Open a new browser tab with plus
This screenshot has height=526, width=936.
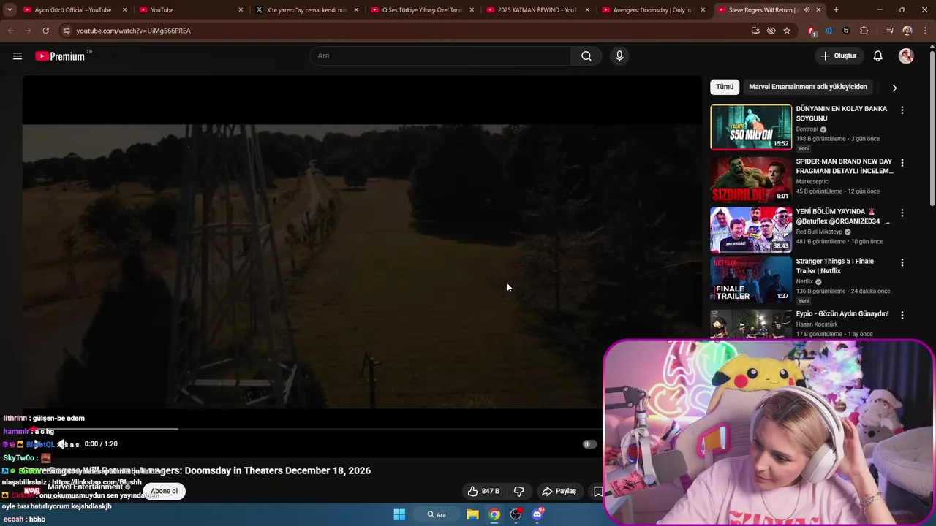(836, 10)
